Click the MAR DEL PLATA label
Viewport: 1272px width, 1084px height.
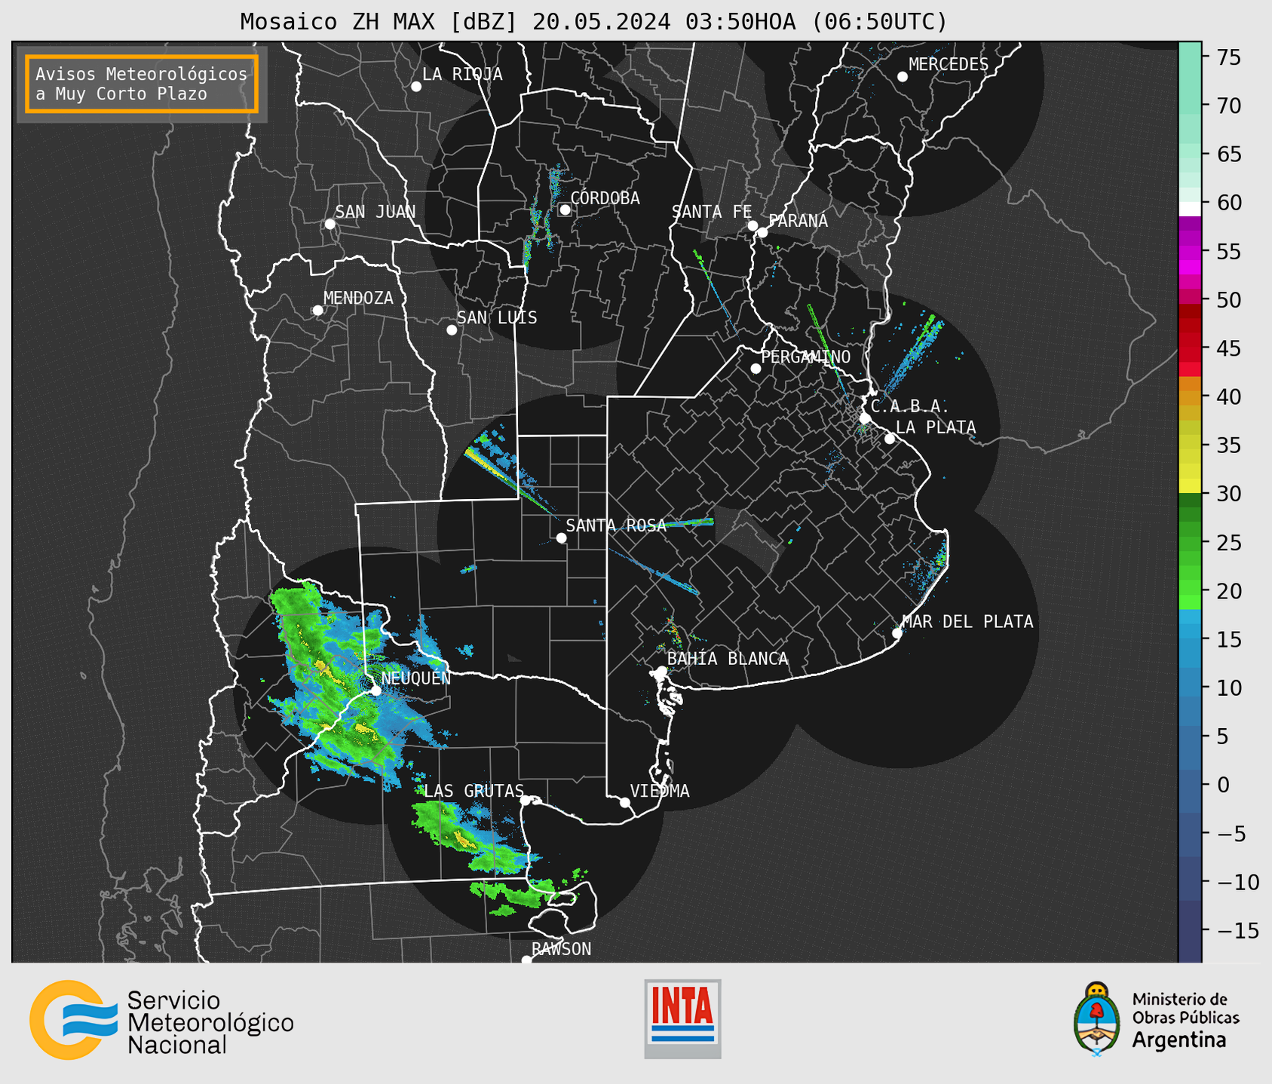(x=967, y=622)
